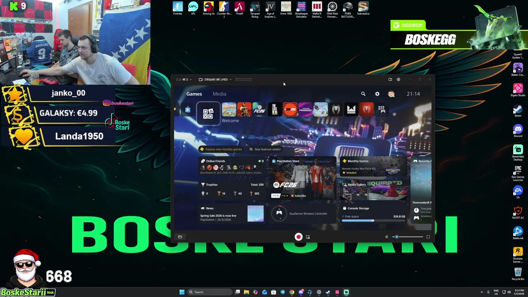The height and width of the screenshot is (297, 528).
Task: Start recording with the red record button
Action: point(298,237)
